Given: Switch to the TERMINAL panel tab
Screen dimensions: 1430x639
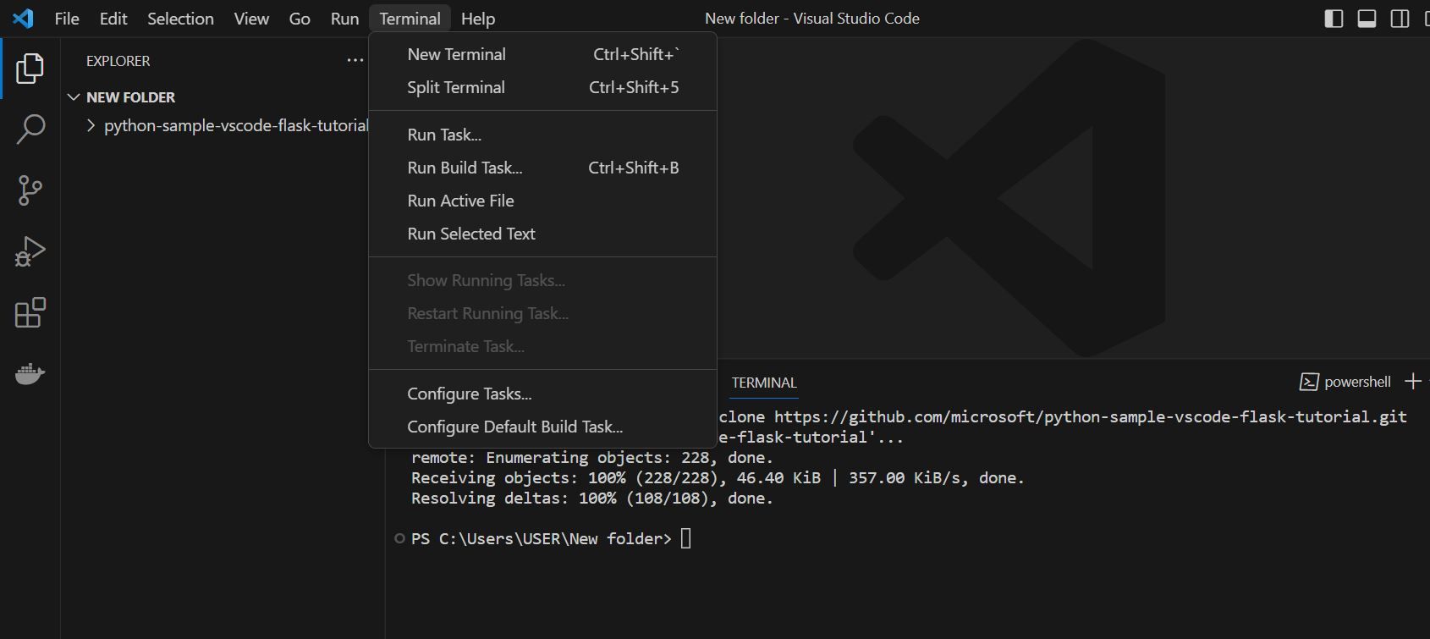Looking at the screenshot, I should tap(763, 383).
